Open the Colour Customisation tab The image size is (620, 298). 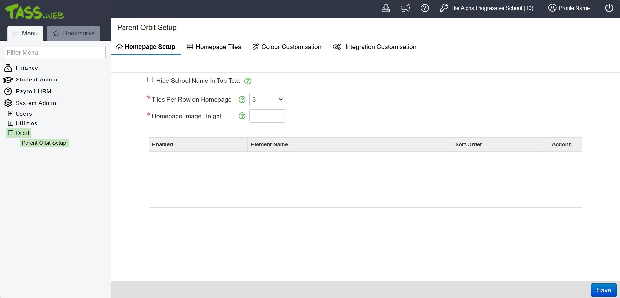[287, 47]
